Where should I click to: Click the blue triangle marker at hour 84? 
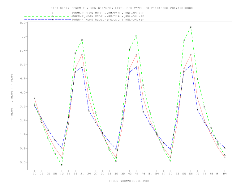[225, 148]
